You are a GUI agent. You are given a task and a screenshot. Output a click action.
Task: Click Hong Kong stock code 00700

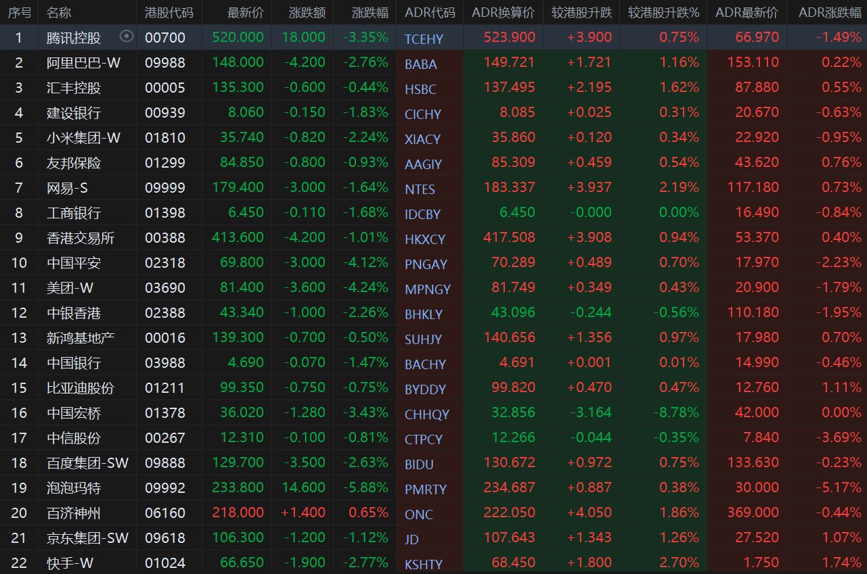click(165, 38)
